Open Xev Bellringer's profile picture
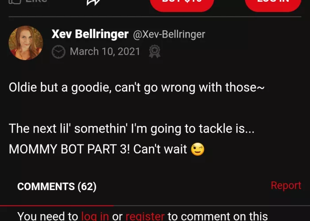The height and width of the screenshot is (221, 310). (x=26, y=43)
